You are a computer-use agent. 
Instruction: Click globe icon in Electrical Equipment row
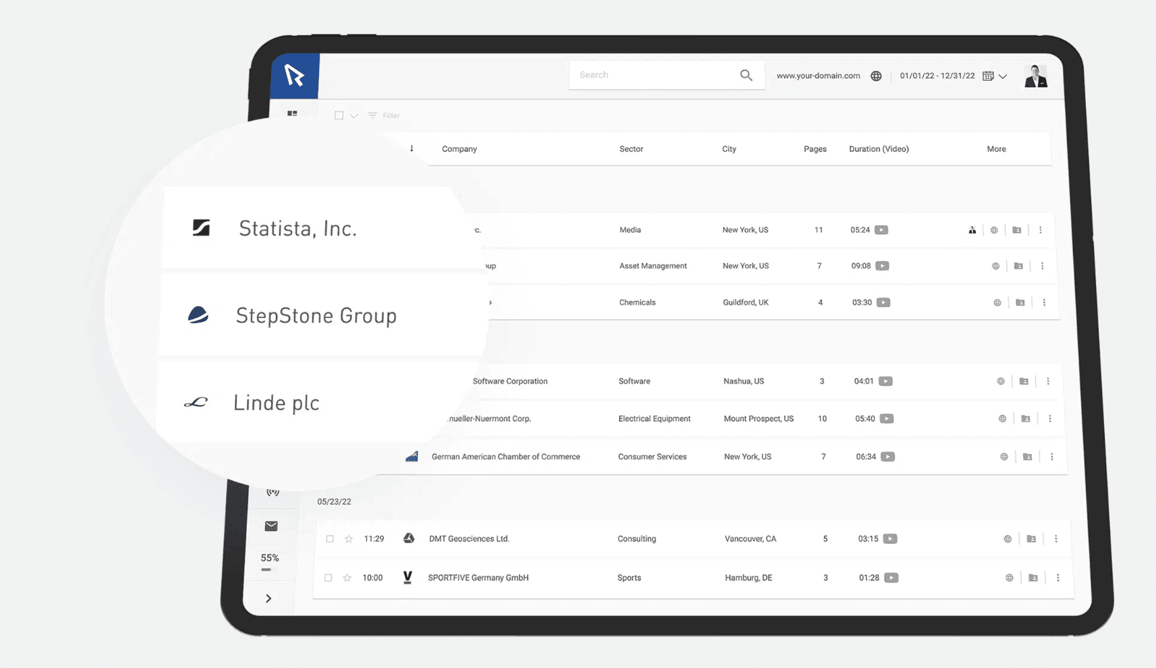click(x=1002, y=419)
